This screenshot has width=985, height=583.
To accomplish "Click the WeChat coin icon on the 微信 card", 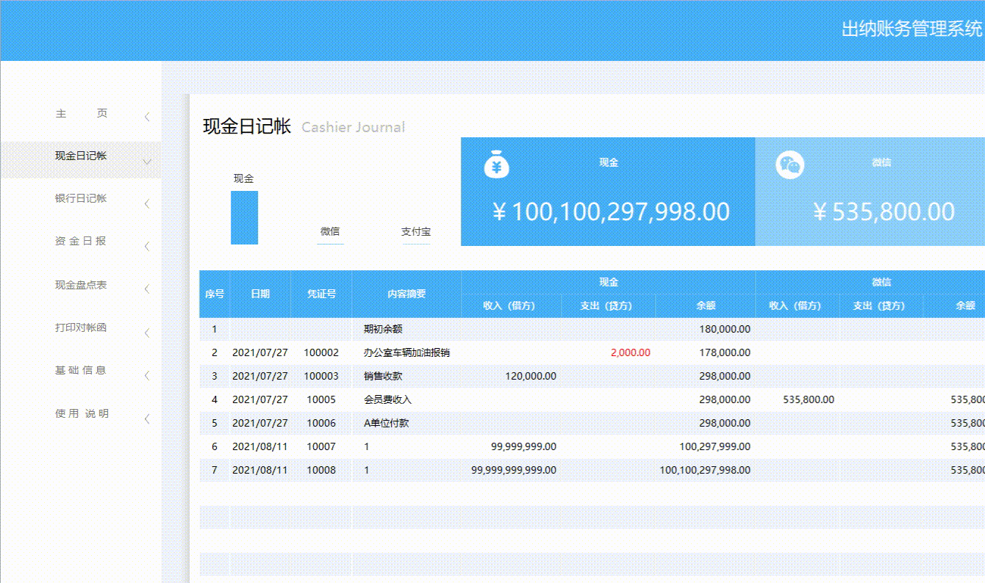I will click(790, 164).
